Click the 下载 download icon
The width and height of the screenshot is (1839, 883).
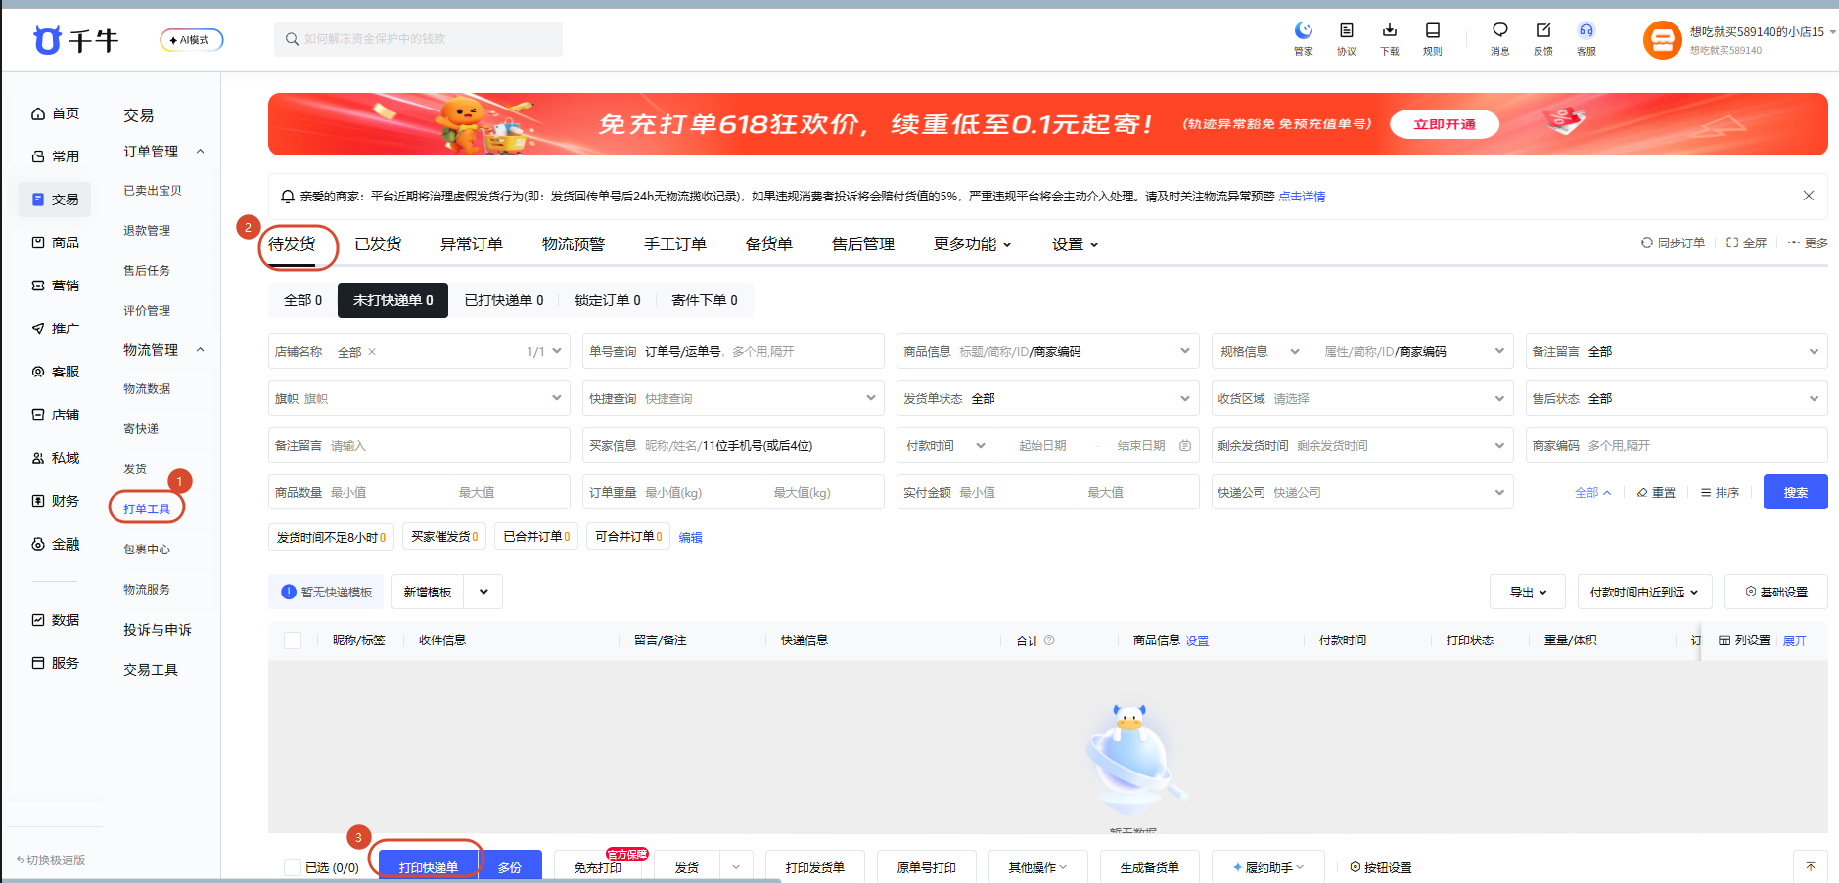(1389, 30)
